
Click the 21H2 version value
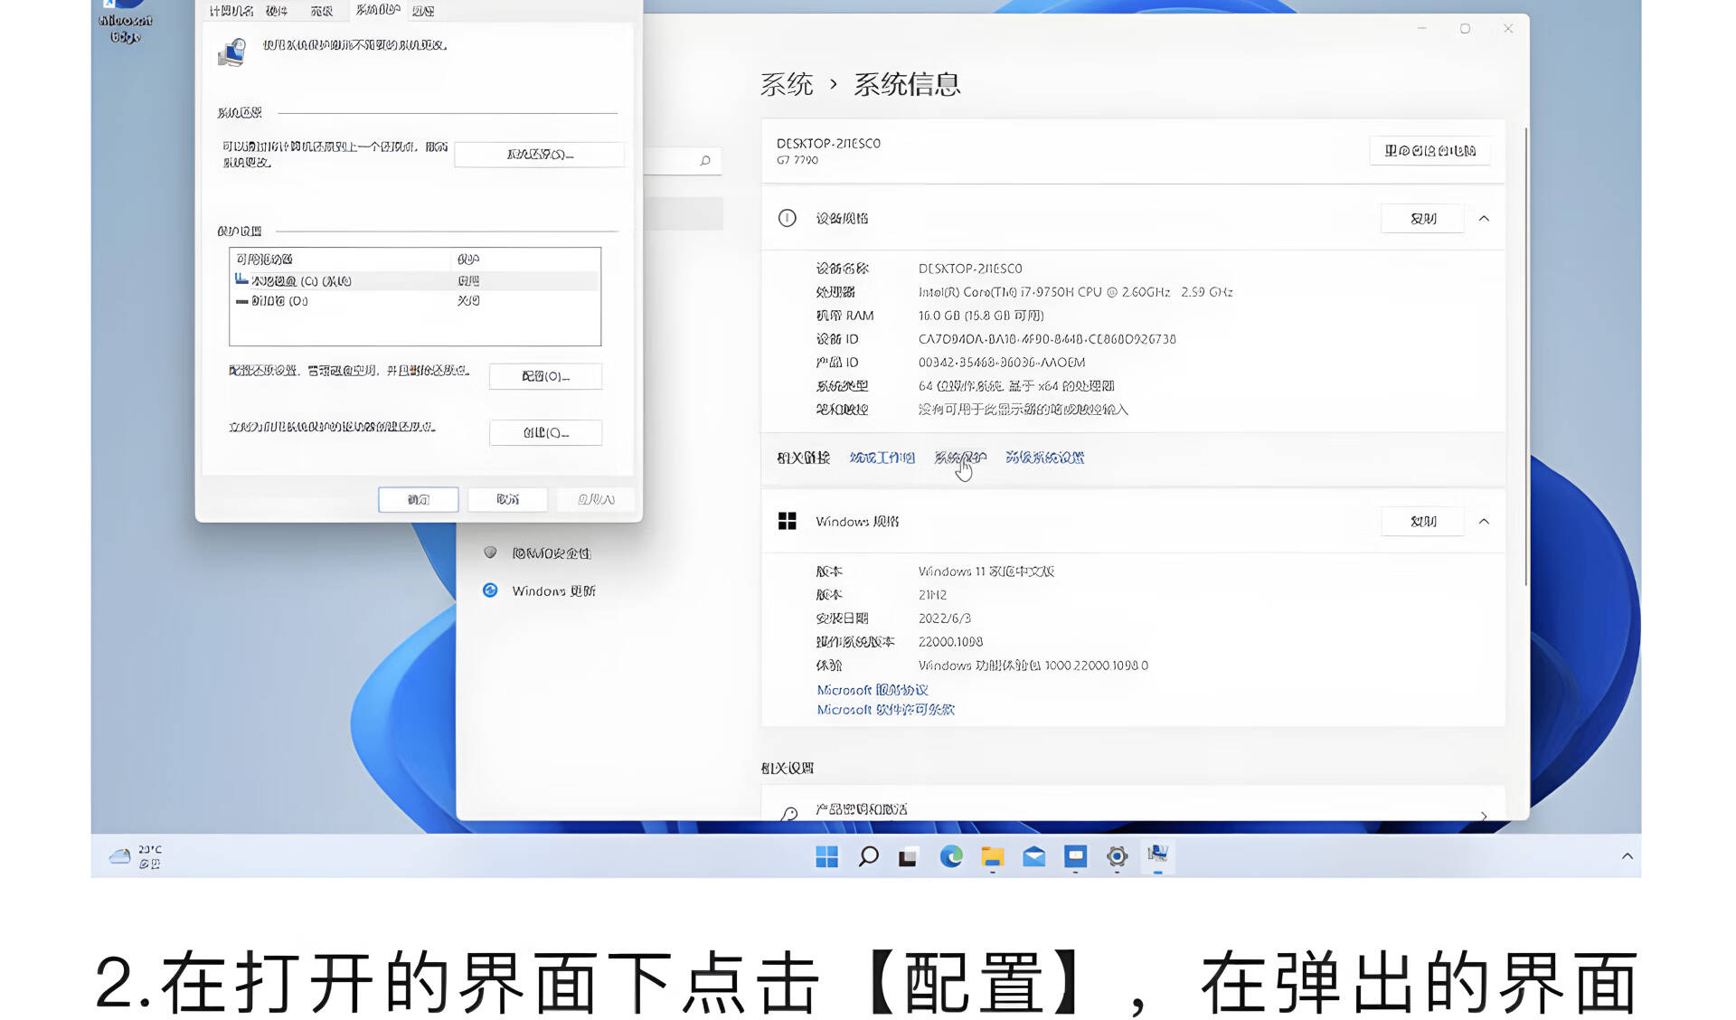pyautogui.click(x=932, y=595)
